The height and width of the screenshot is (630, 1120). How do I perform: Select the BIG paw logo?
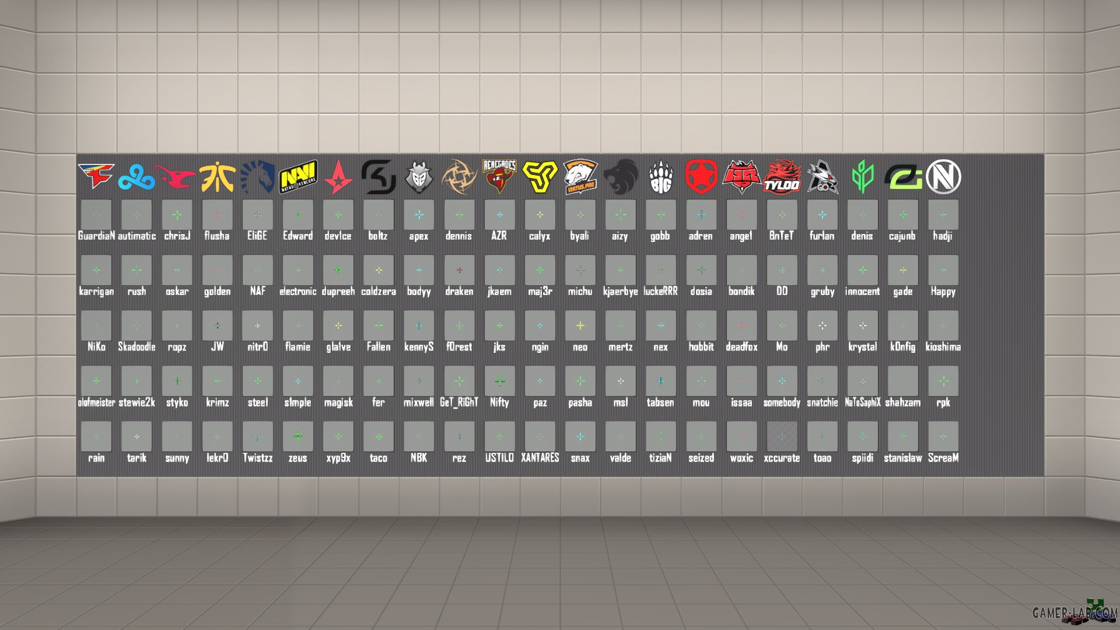coord(661,177)
